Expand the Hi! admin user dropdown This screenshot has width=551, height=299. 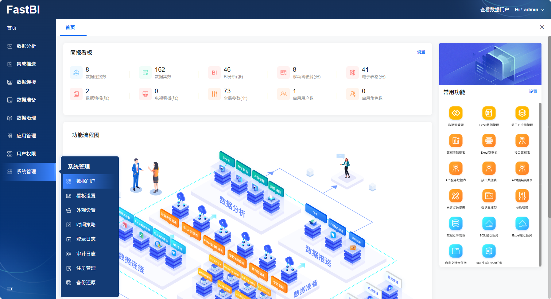[529, 10]
